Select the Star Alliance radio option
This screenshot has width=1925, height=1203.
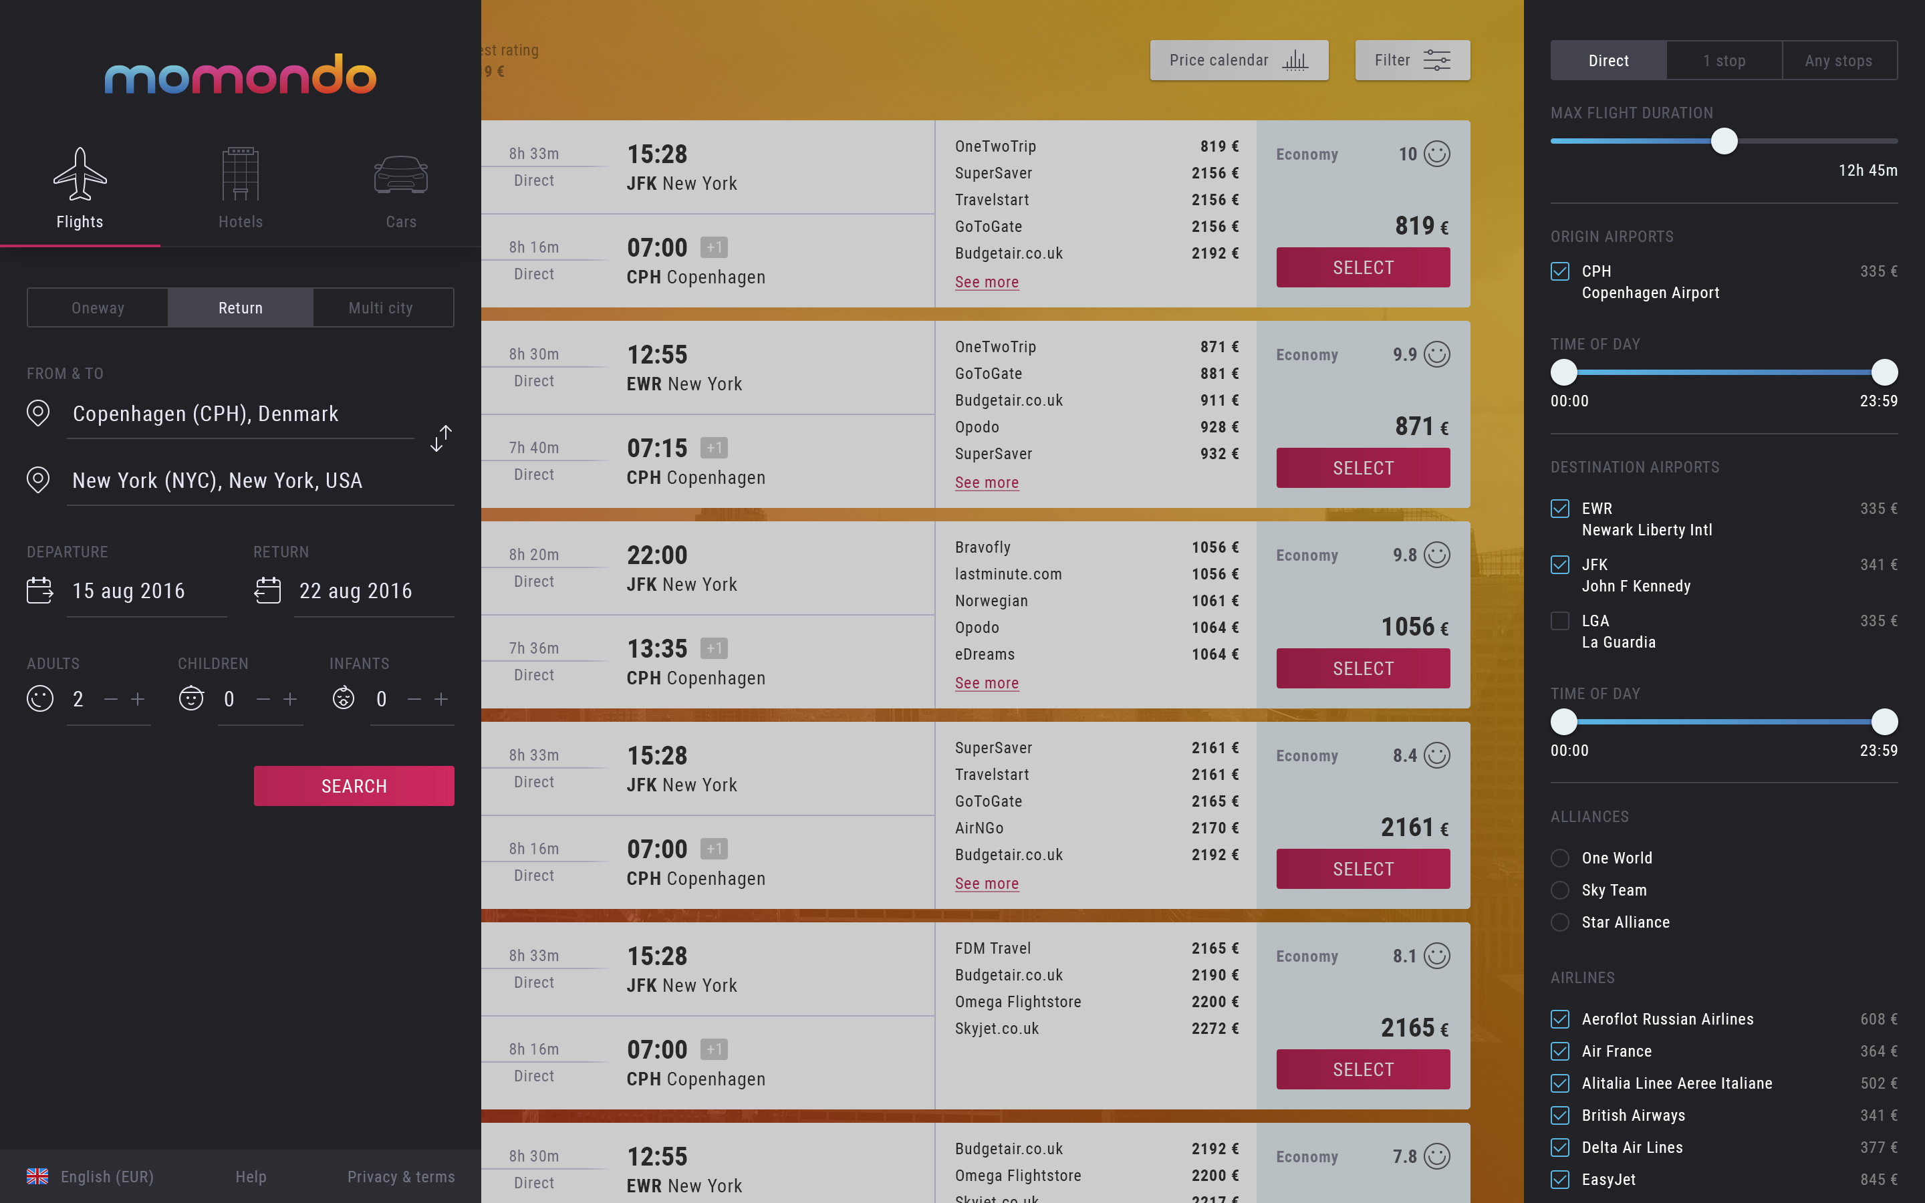coord(1560,922)
